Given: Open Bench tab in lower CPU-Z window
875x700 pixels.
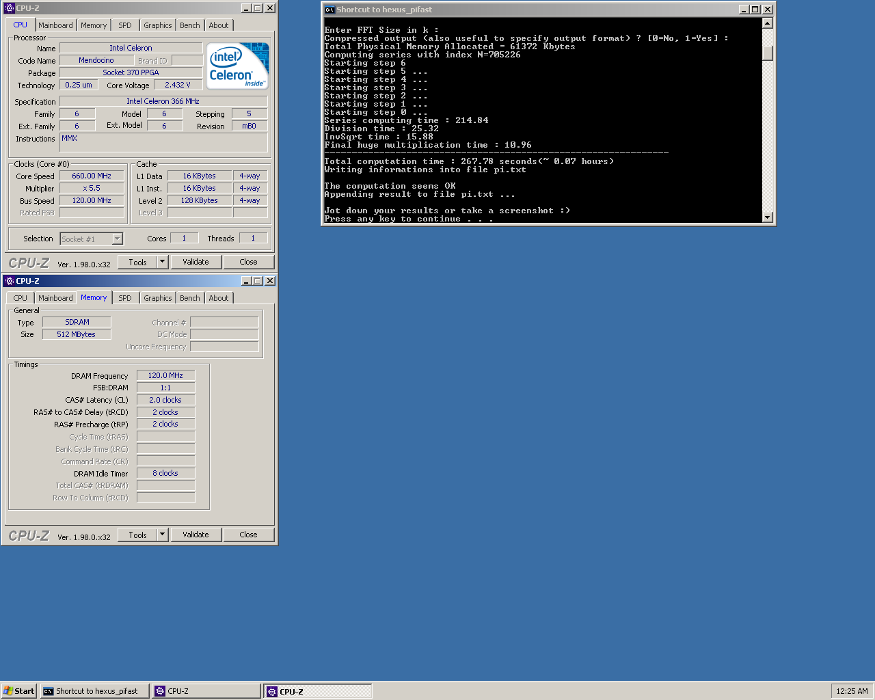Looking at the screenshot, I should pos(190,298).
